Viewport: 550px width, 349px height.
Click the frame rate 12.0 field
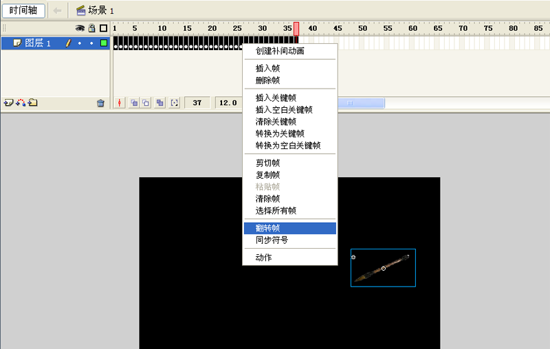tap(228, 102)
